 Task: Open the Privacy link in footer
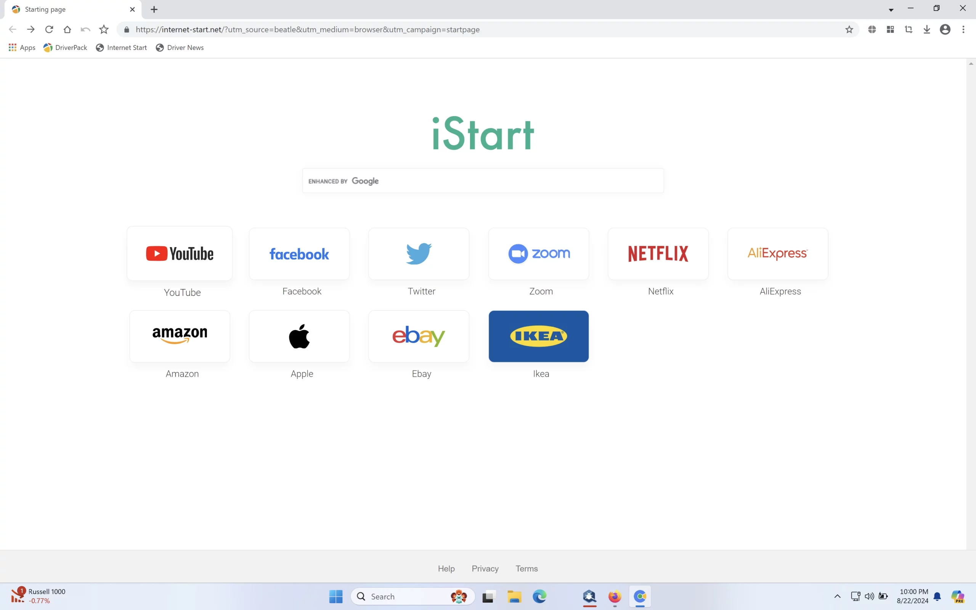point(485,568)
